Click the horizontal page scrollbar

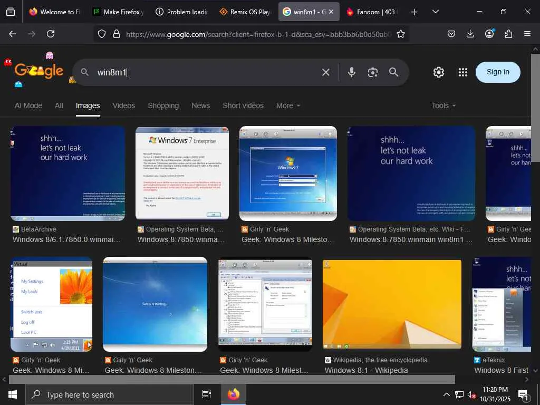(232, 380)
